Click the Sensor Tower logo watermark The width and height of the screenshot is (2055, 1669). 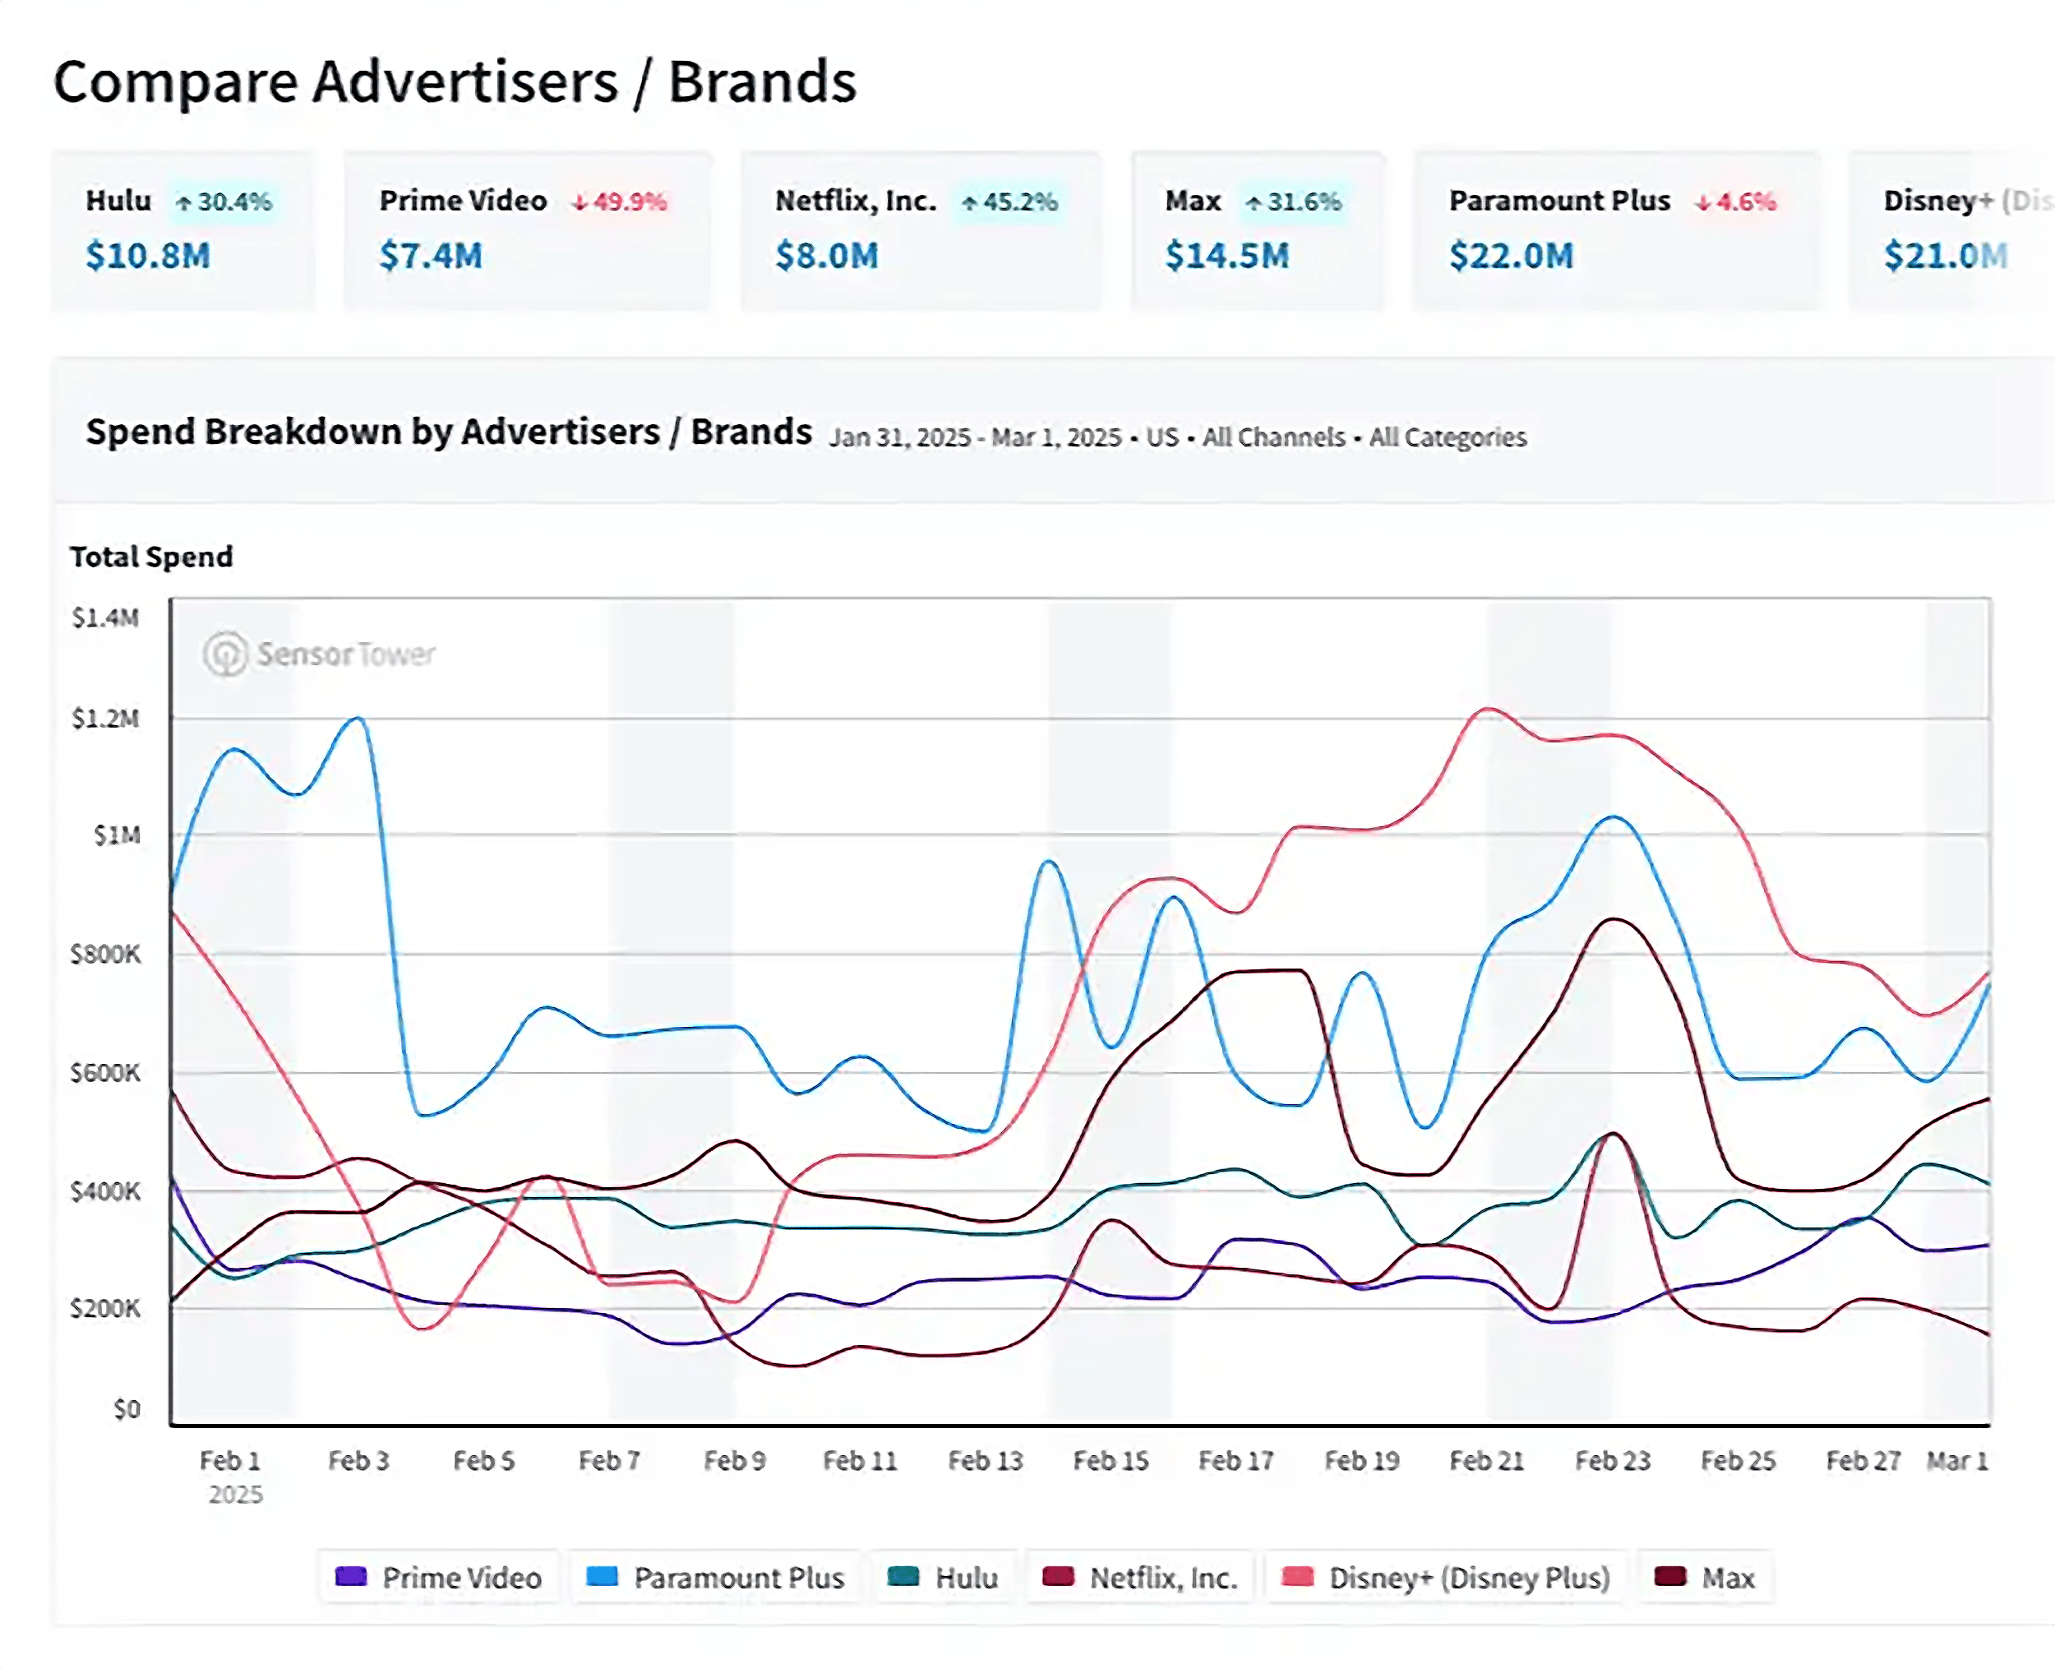tap(321, 654)
